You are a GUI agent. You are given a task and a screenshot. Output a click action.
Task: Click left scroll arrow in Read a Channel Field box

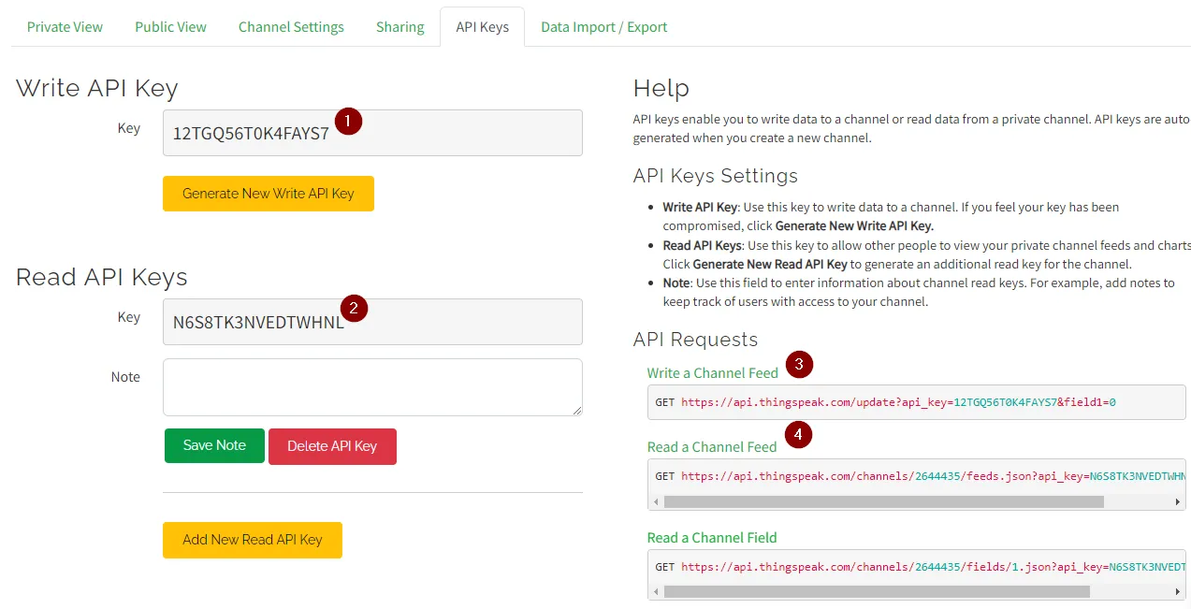coord(656,591)
